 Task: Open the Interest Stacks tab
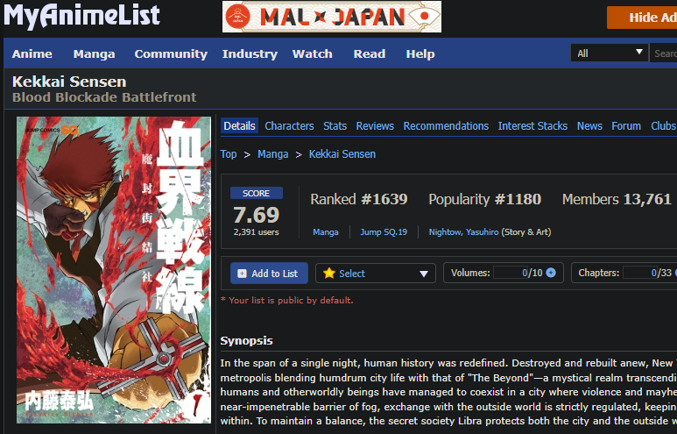532,125
